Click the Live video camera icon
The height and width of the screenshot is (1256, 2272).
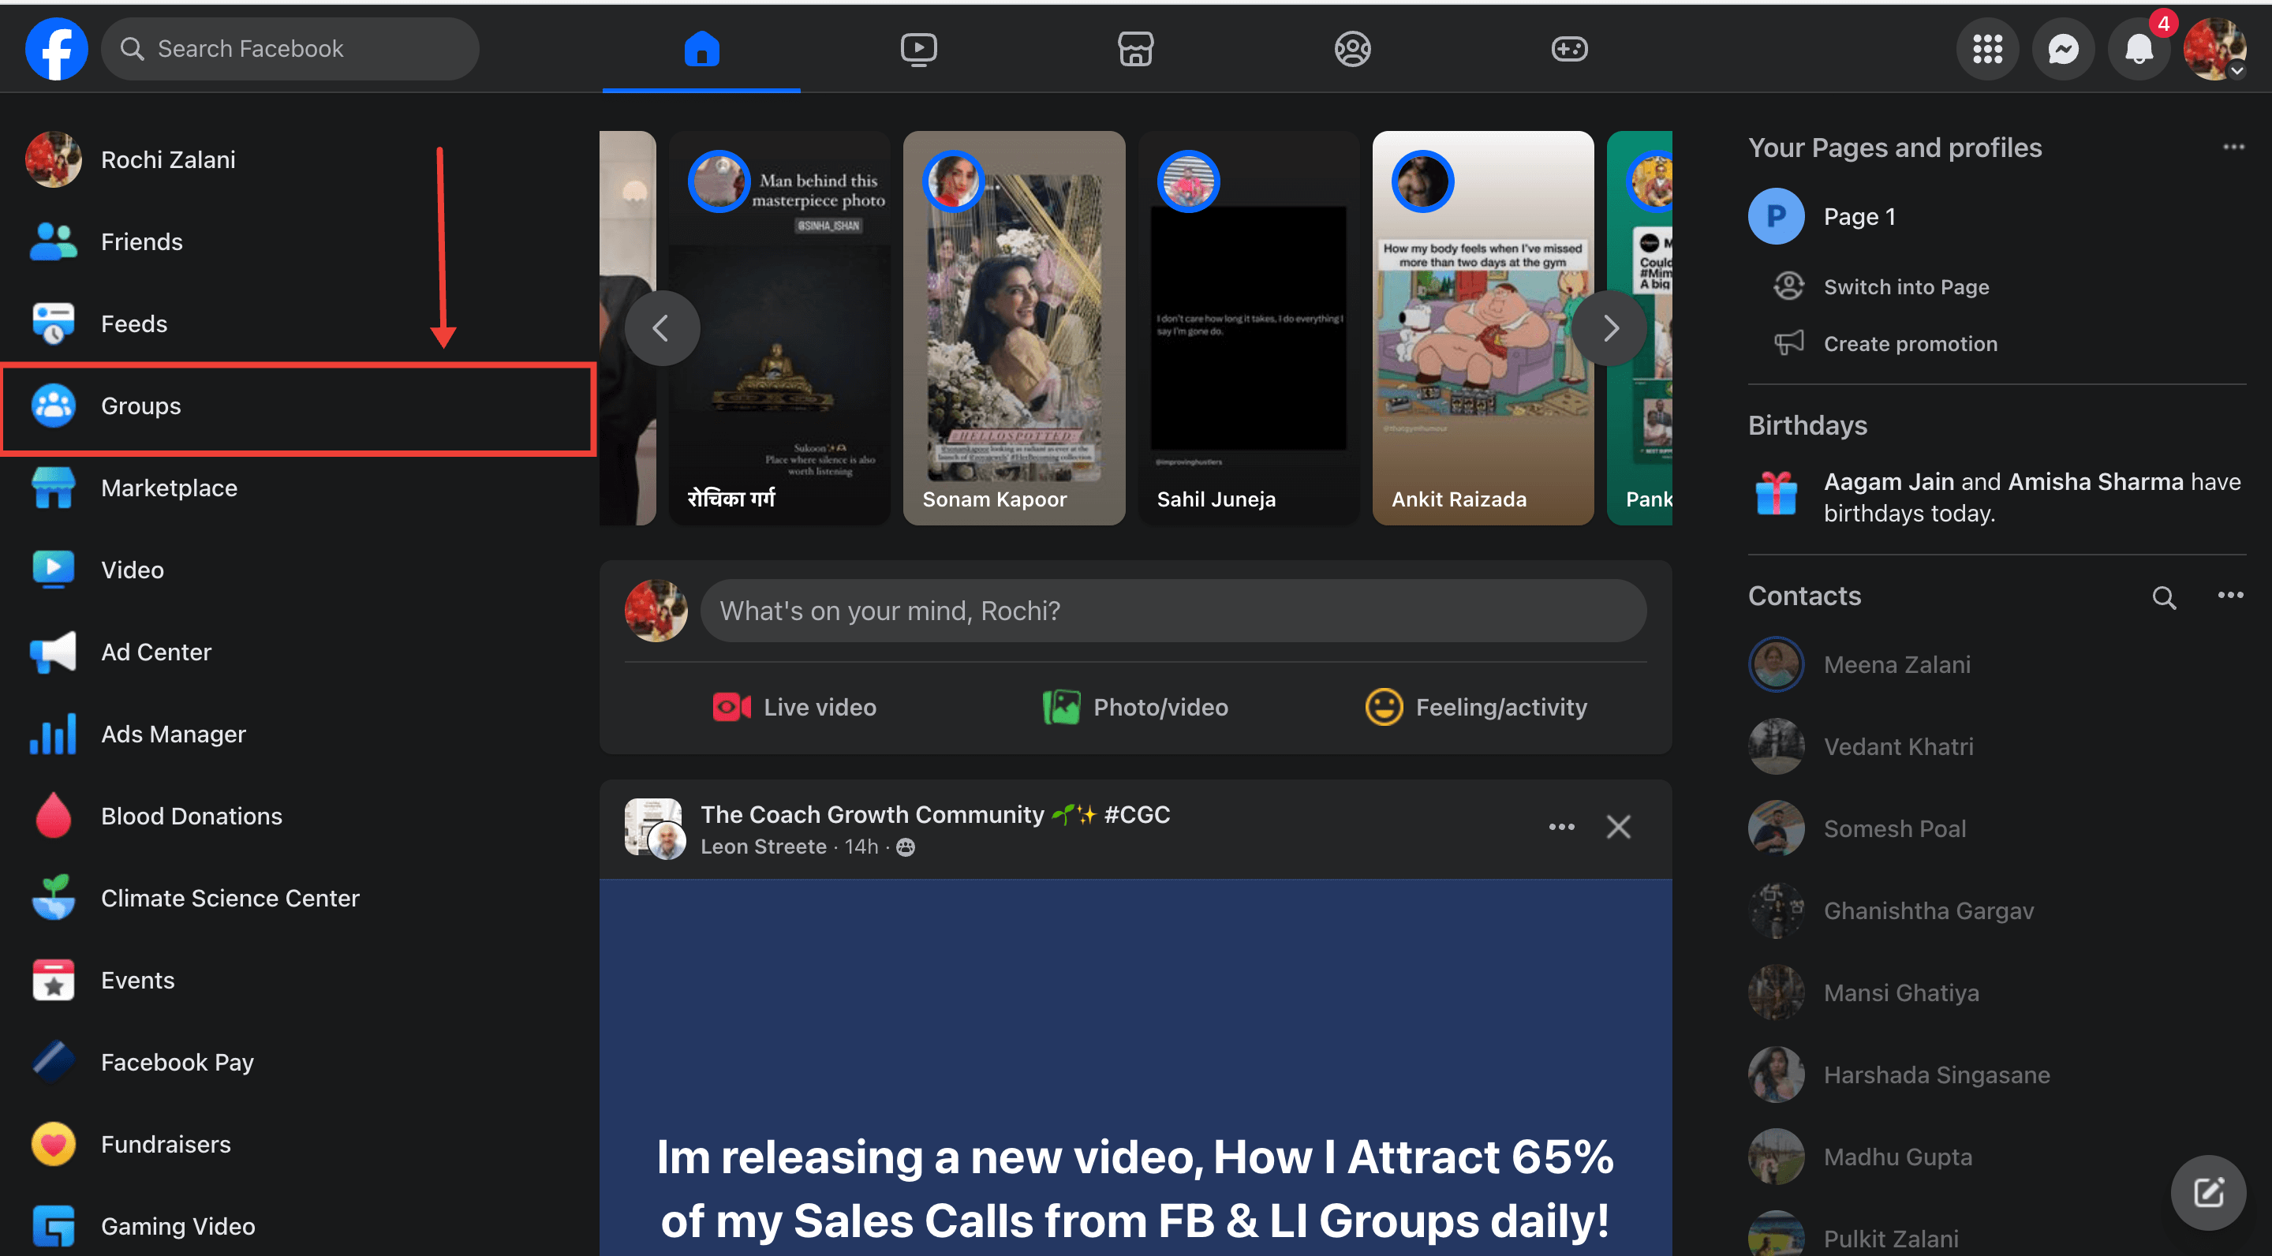731,708
